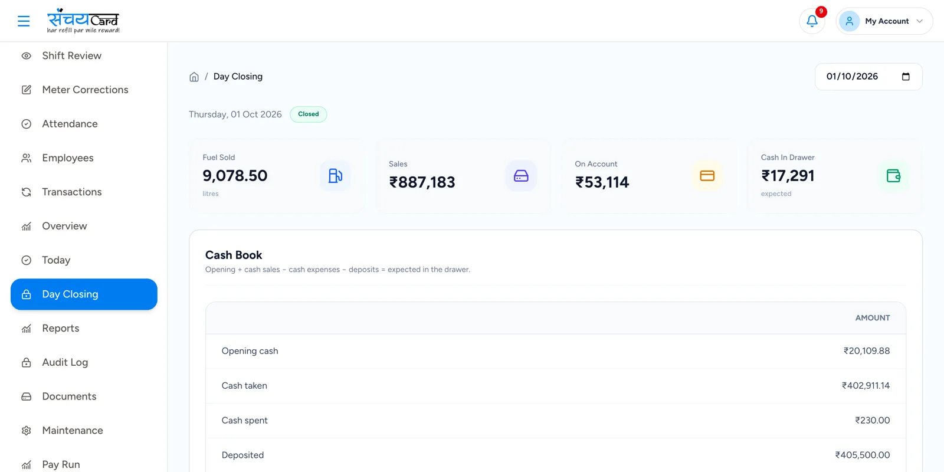
Task: Go to Transactions
Action: [84, 192]
